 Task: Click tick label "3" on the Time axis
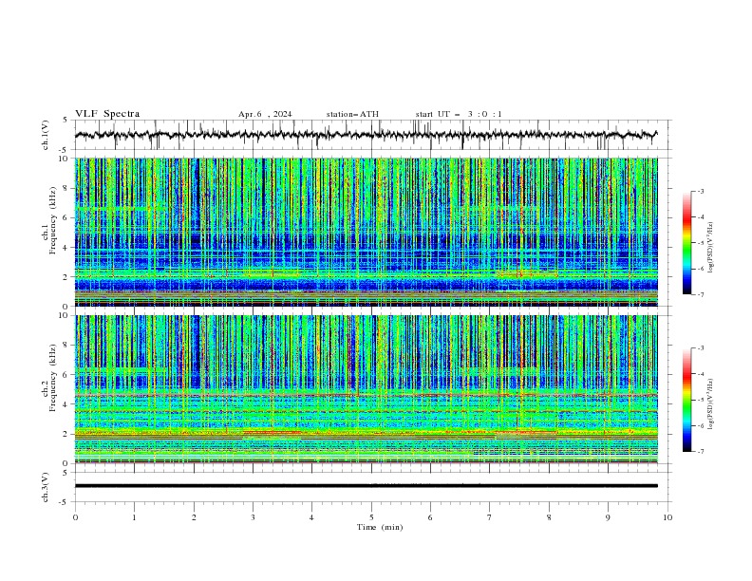(x=253, y=517)
